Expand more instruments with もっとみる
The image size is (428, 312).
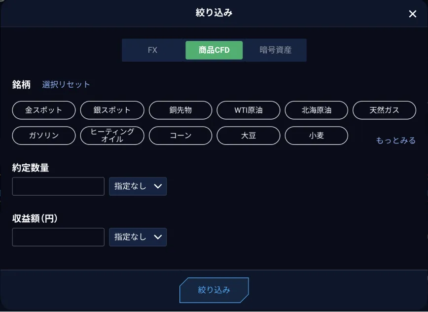click(x=395, y=140)
